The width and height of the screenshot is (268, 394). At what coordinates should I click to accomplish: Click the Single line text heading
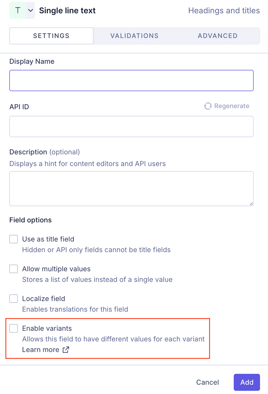67,11
